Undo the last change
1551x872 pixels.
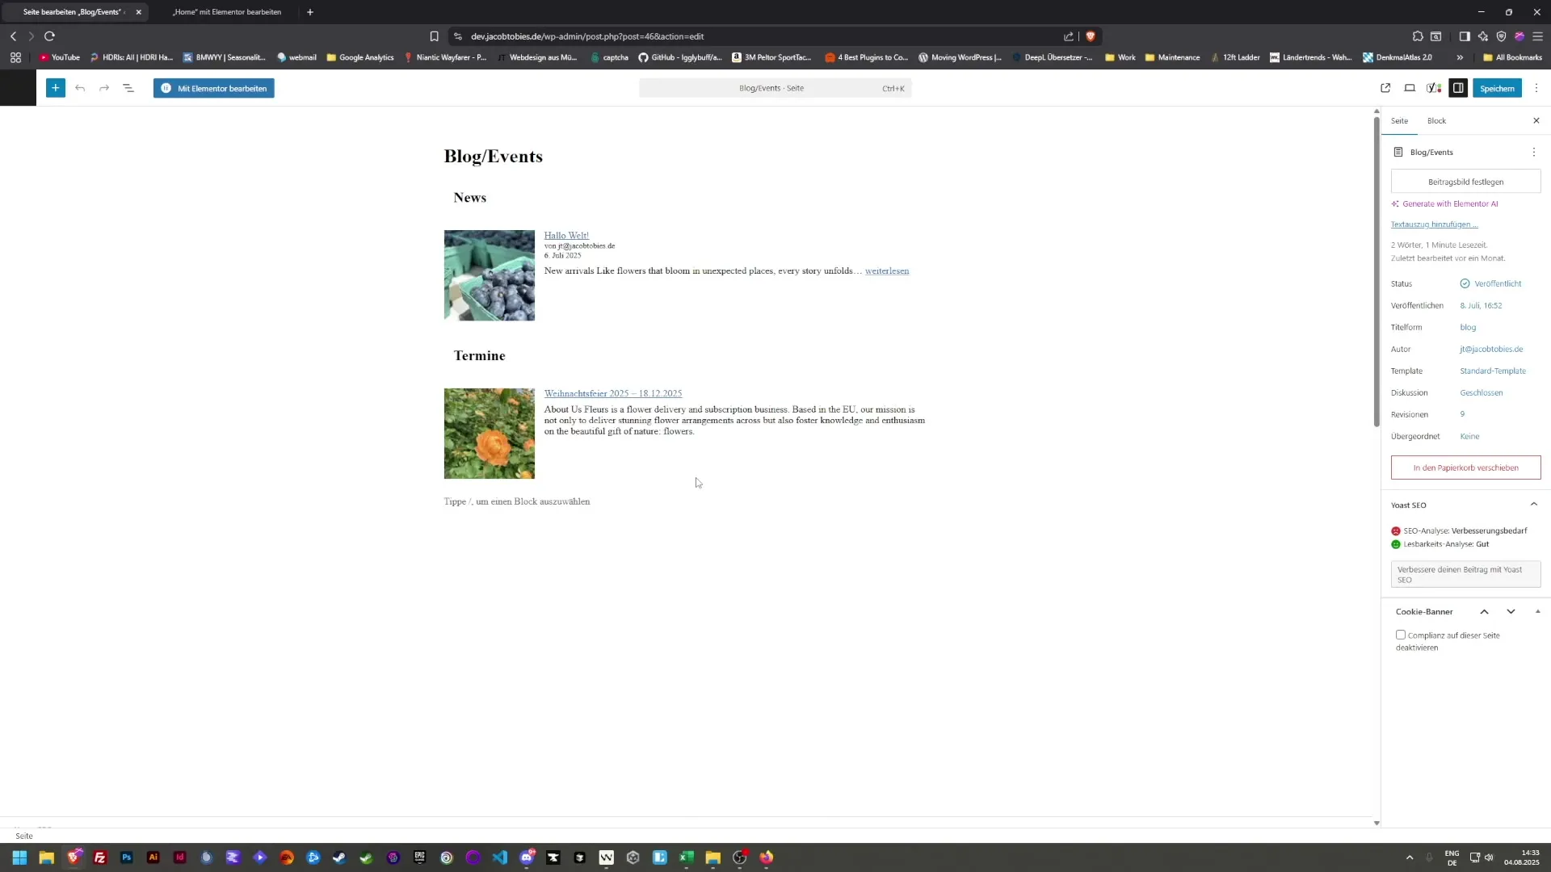(x=81, y=88)
